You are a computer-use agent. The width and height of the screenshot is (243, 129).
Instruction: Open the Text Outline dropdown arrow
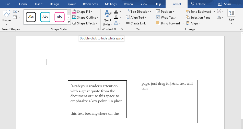pyautogui.click(x=120, y=18)
